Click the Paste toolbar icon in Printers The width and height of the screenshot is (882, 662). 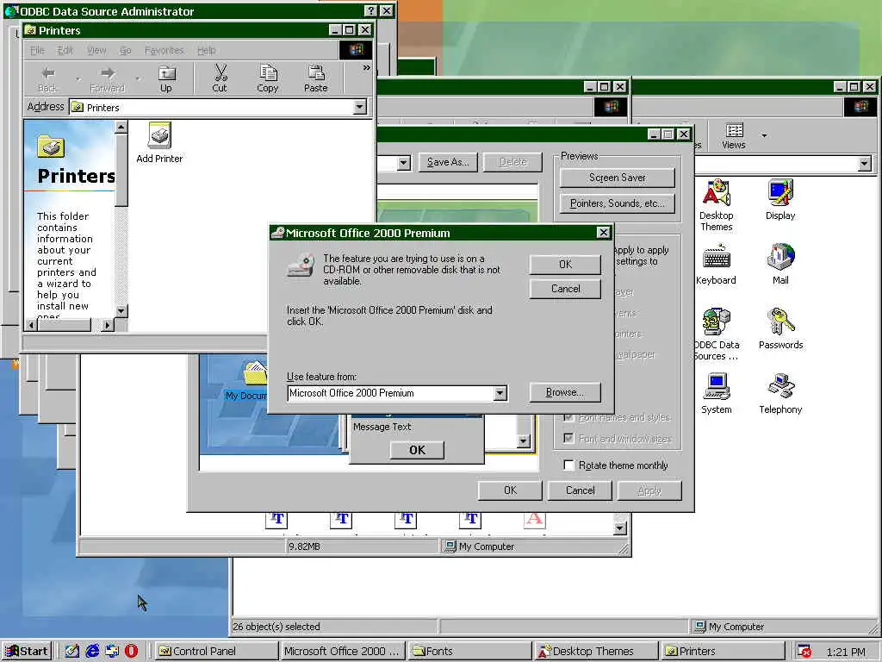315,78
